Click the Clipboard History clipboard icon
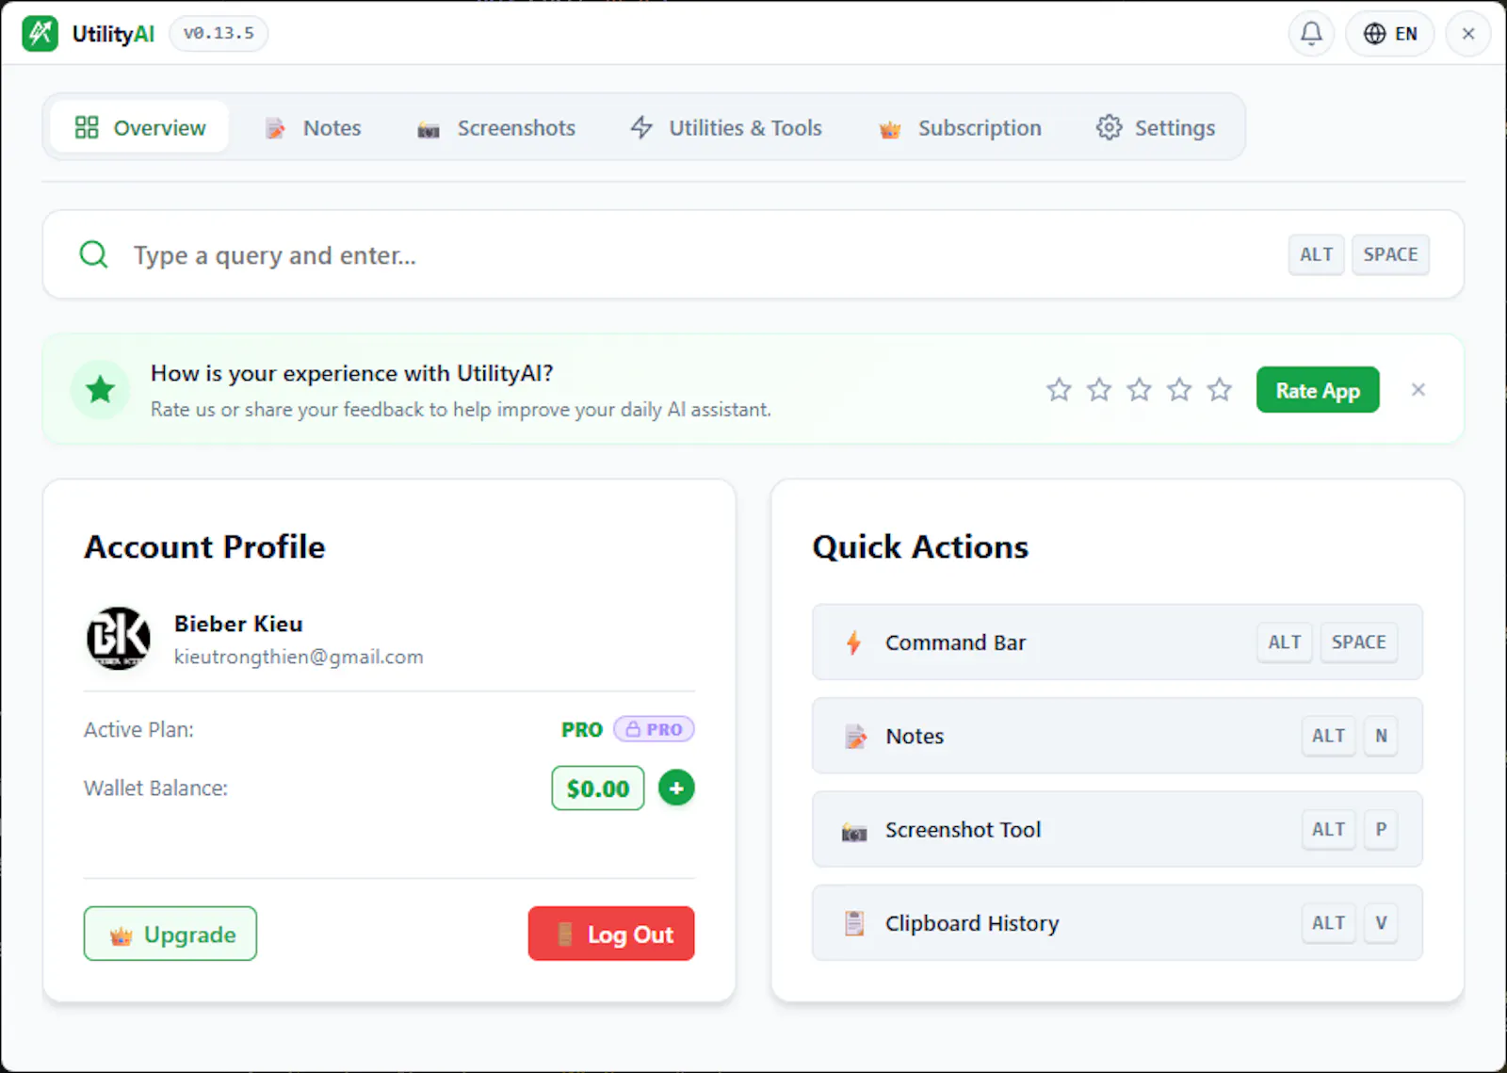Image resolution: width=1507 pixels, height=1073 pixels. (854, 923)
